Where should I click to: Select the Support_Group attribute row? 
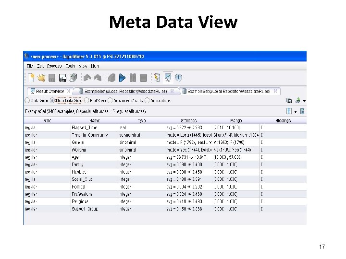(x=165, y=209)
